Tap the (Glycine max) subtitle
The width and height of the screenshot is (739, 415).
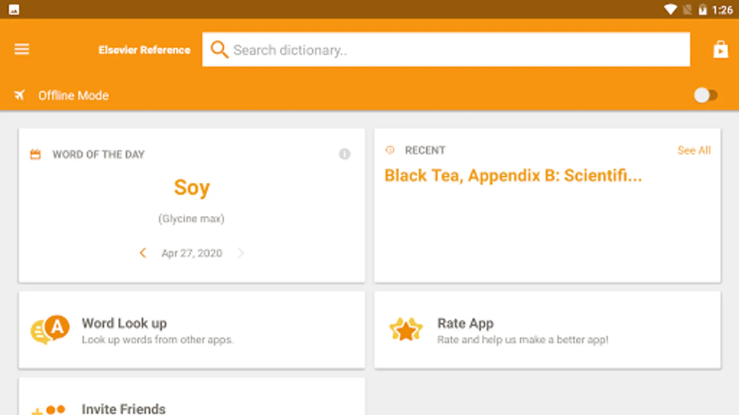[191, 219]
